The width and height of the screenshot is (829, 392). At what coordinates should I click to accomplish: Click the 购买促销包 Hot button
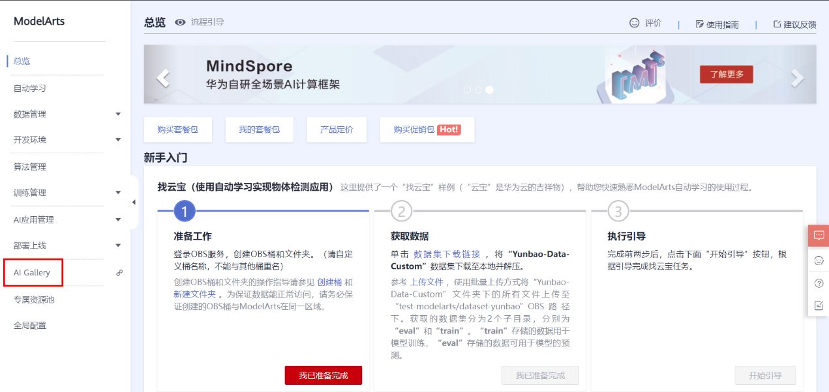tap(427, 130)
